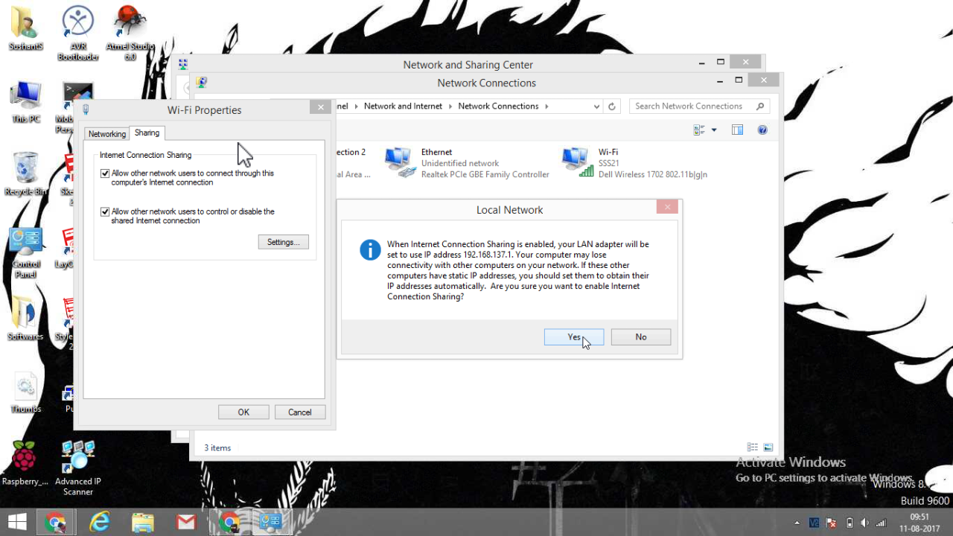Viewport: 953px width, 536px height.
Task: Click the change your view icon
Action: pyautogui.click(x=699, y=130)
